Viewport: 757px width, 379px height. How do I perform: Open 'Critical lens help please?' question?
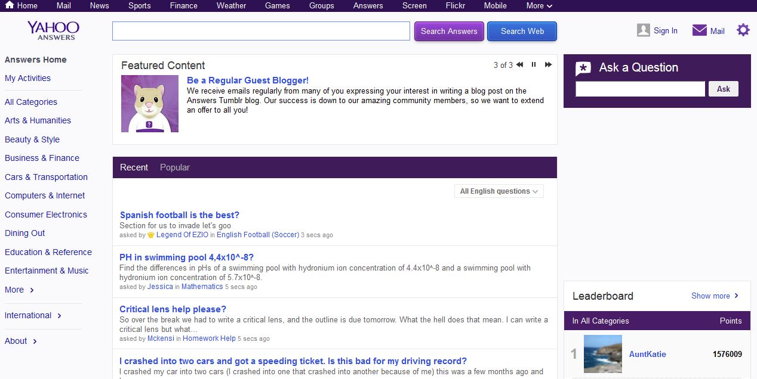[173, 309]
